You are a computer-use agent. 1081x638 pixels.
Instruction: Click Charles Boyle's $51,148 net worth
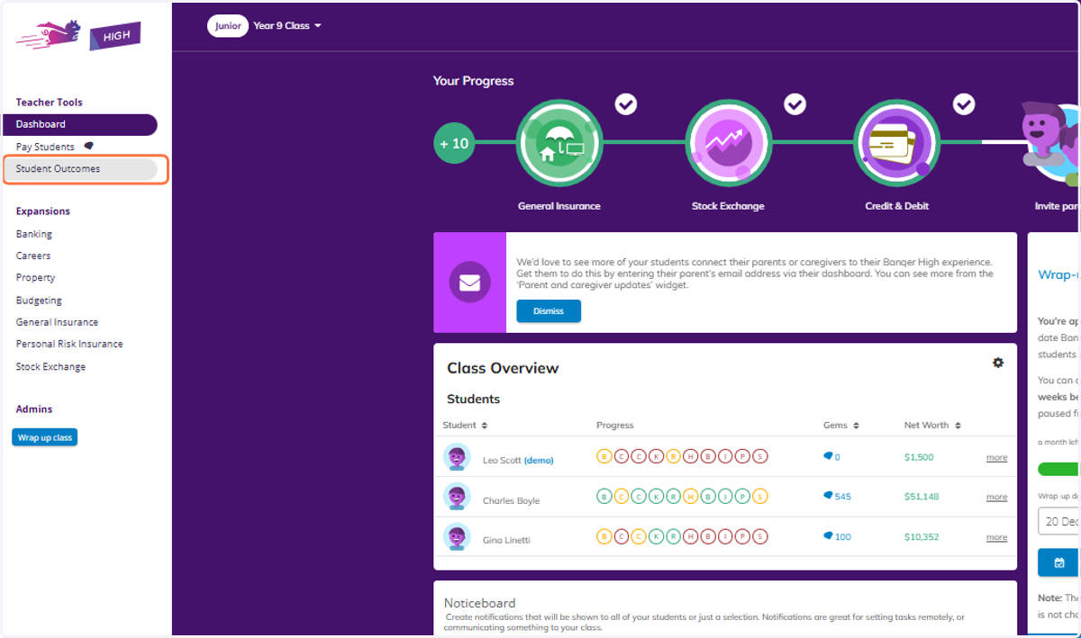pyautogui.click(x=922, y=497)
